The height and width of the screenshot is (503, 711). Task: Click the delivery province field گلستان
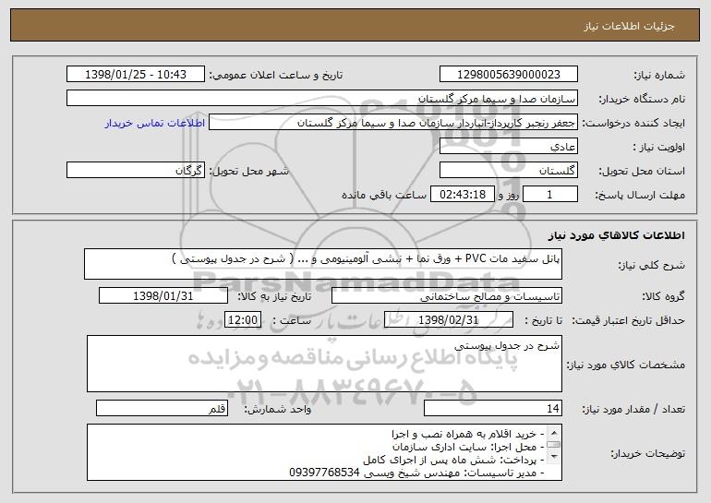[x=508, y=171]
